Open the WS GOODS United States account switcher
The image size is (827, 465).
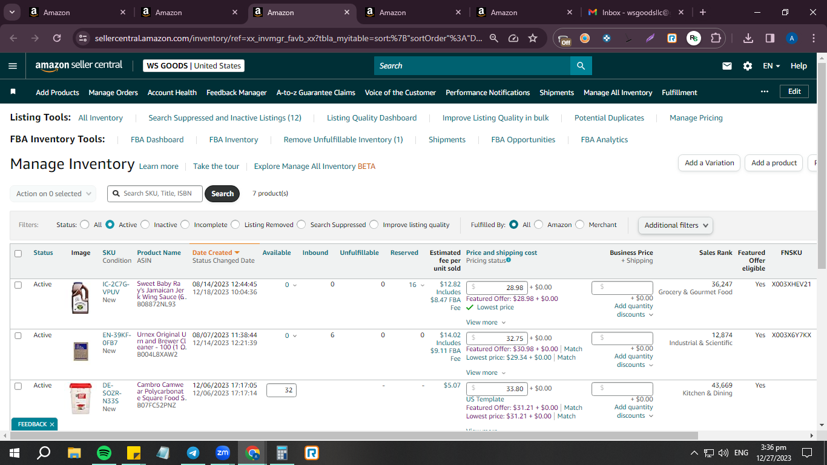pos(194,66)
